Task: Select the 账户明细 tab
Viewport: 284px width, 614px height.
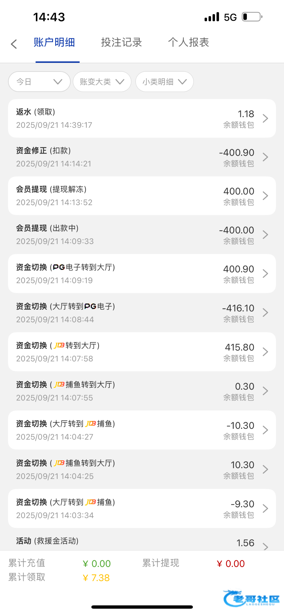Action: click(x=54, y=42)
